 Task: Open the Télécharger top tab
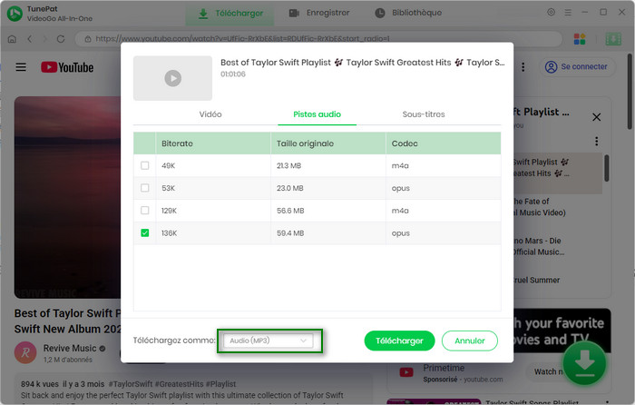pyautogui.click(x=230, y=14)
